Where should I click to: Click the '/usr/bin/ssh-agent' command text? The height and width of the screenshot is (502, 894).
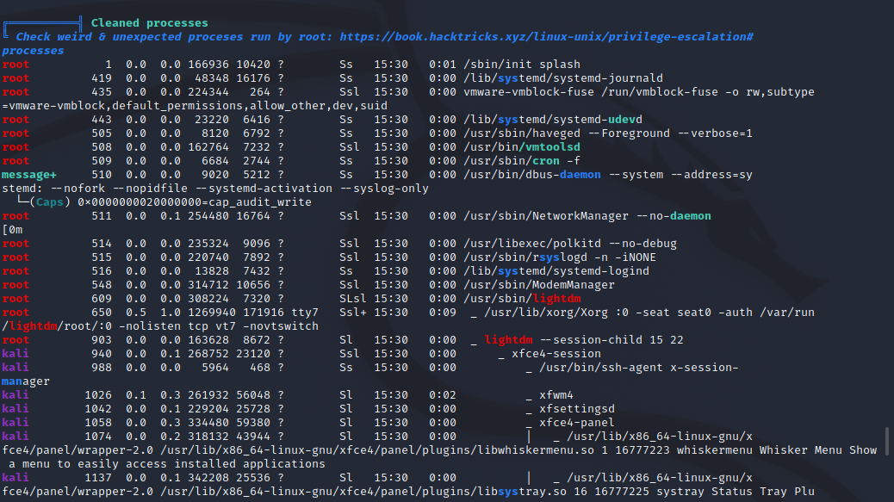point(601,367)
